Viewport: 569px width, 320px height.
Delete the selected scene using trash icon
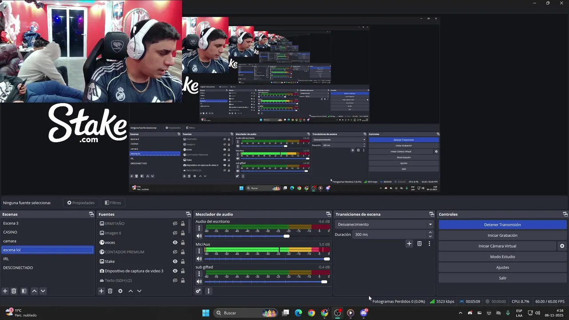tap(14, 291)
